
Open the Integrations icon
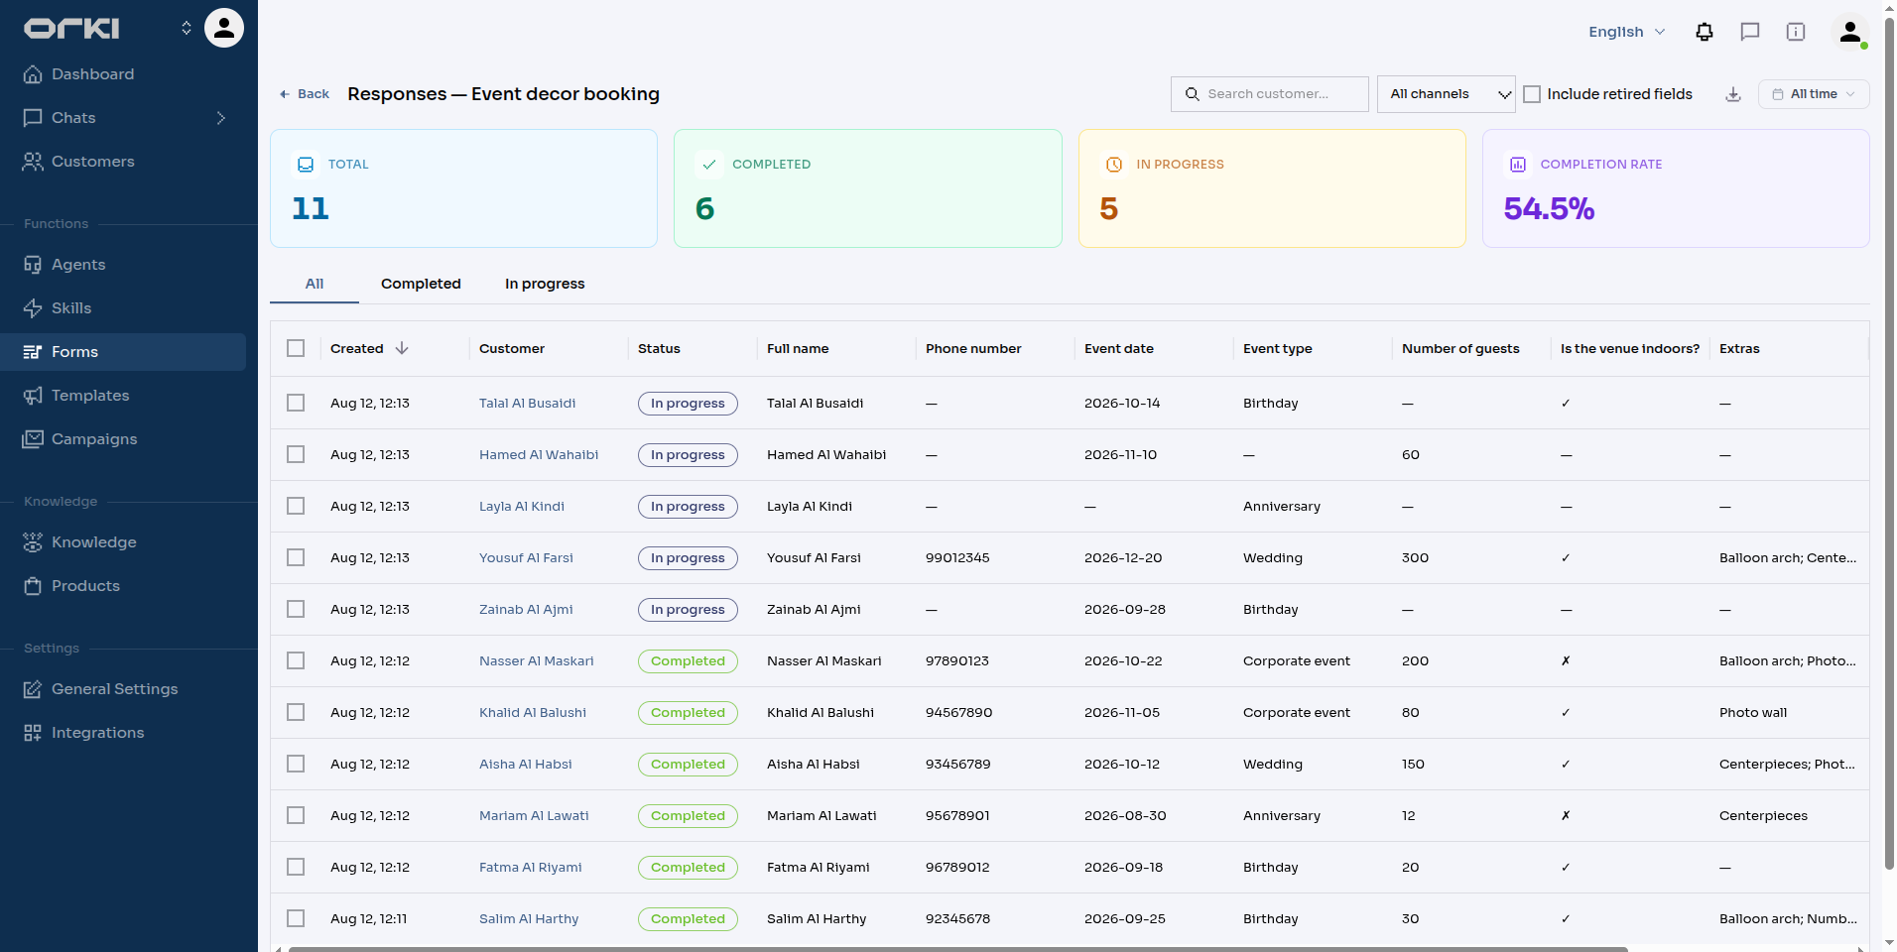click(33, 733)
